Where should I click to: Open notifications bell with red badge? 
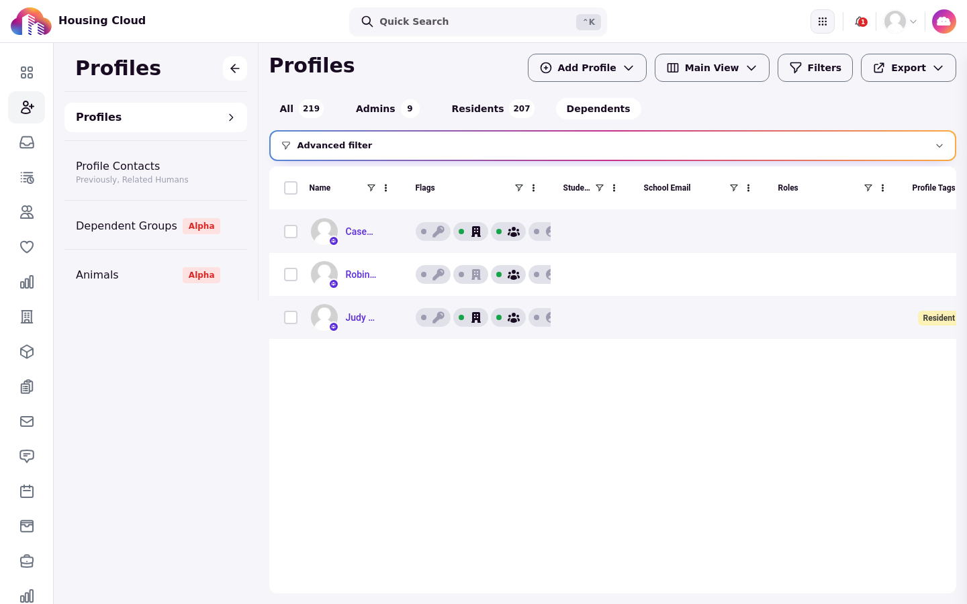pyautogui.click(x=860, y=21)
